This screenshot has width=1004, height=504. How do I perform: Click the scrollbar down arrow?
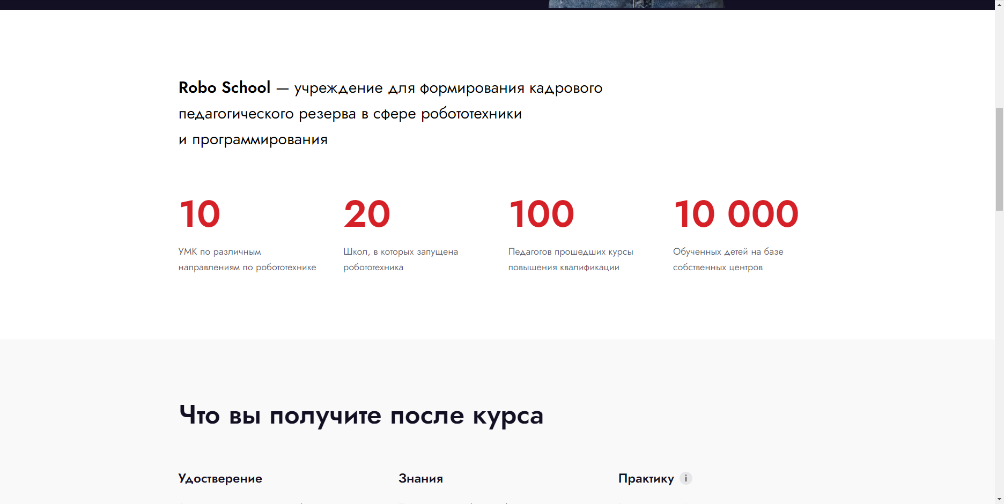click(999, 500)
